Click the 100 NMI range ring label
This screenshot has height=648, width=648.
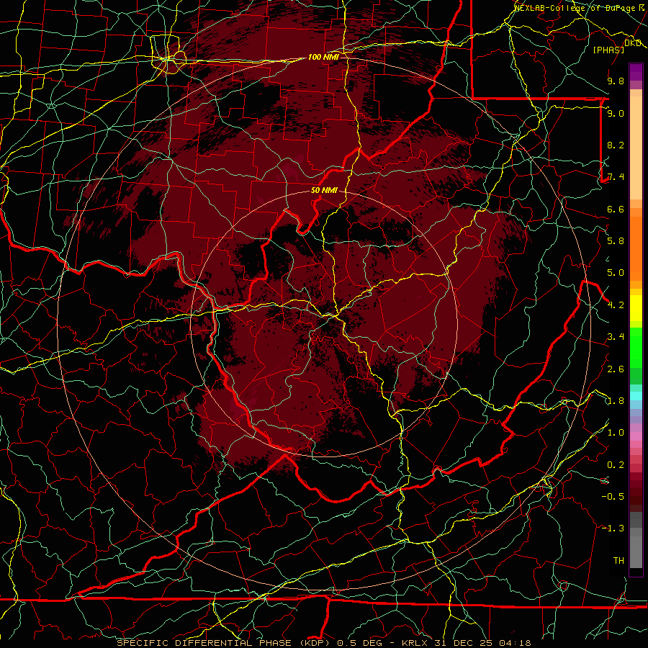coord(323,57)
